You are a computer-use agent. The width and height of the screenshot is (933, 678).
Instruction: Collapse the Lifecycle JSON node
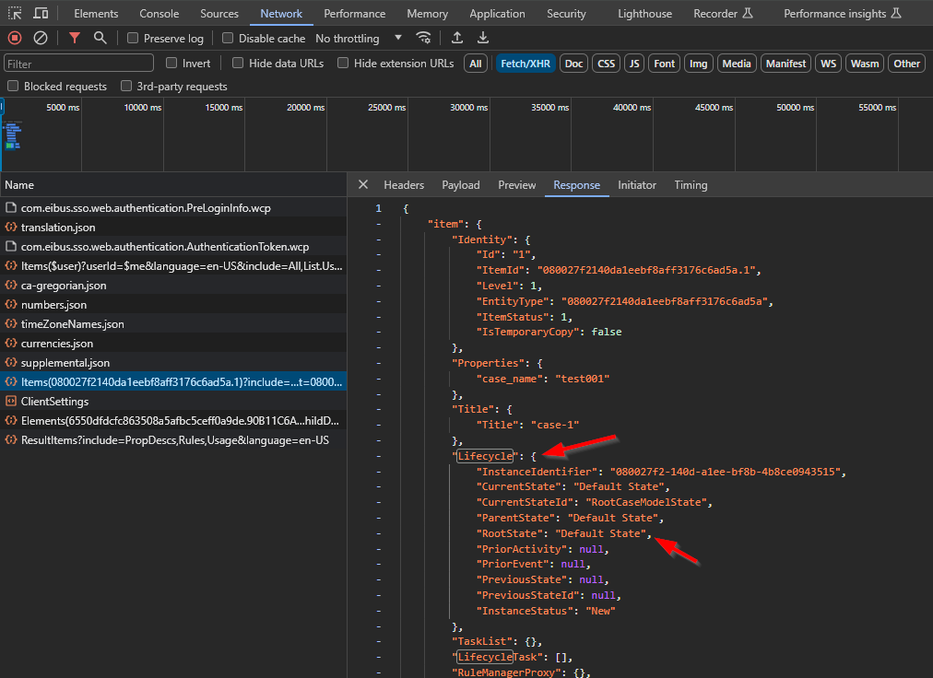(378, 456)
